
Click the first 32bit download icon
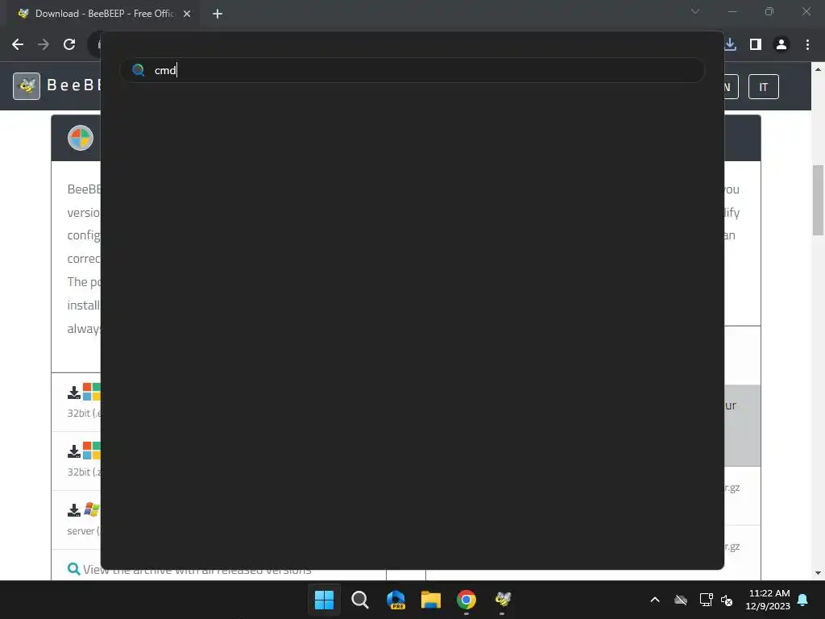[x=73, y=393]
